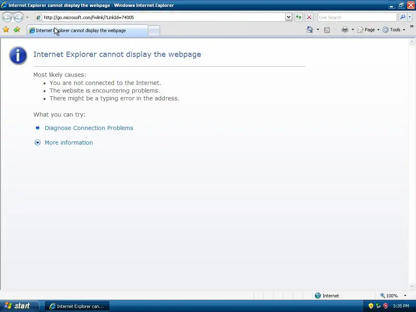
Task: Select the 'Internet Explorer cannot display' tab
Action: (88, 30)
